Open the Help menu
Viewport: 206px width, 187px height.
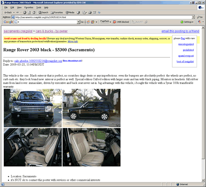coord(46,7)
